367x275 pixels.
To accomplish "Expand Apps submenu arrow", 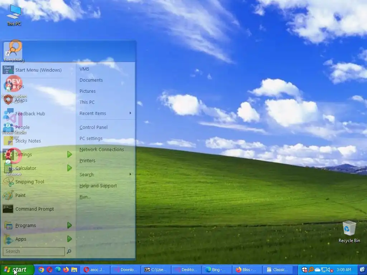I will 70,239.
